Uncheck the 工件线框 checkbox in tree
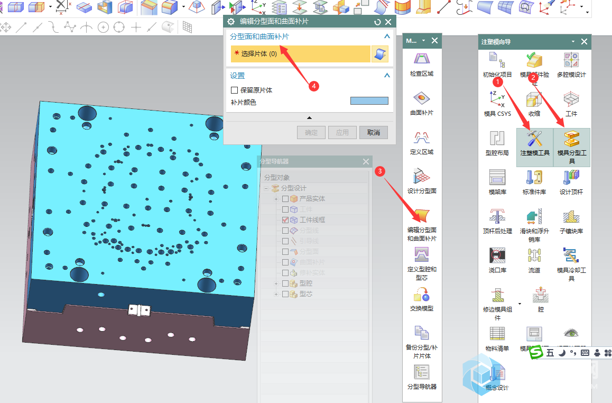Image resolution: width=612 pixels, height=403 pixels. [285, 220]
